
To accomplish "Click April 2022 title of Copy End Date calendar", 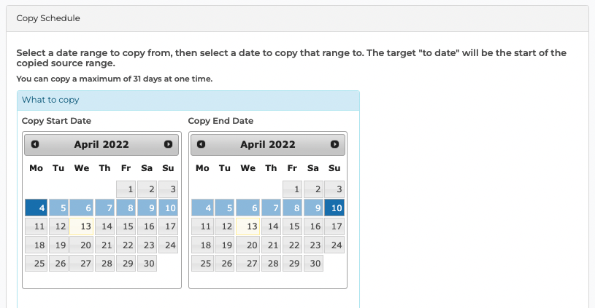I will coord(267,145).
